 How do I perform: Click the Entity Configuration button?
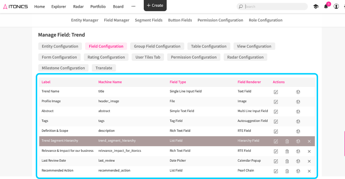[60, 46]
